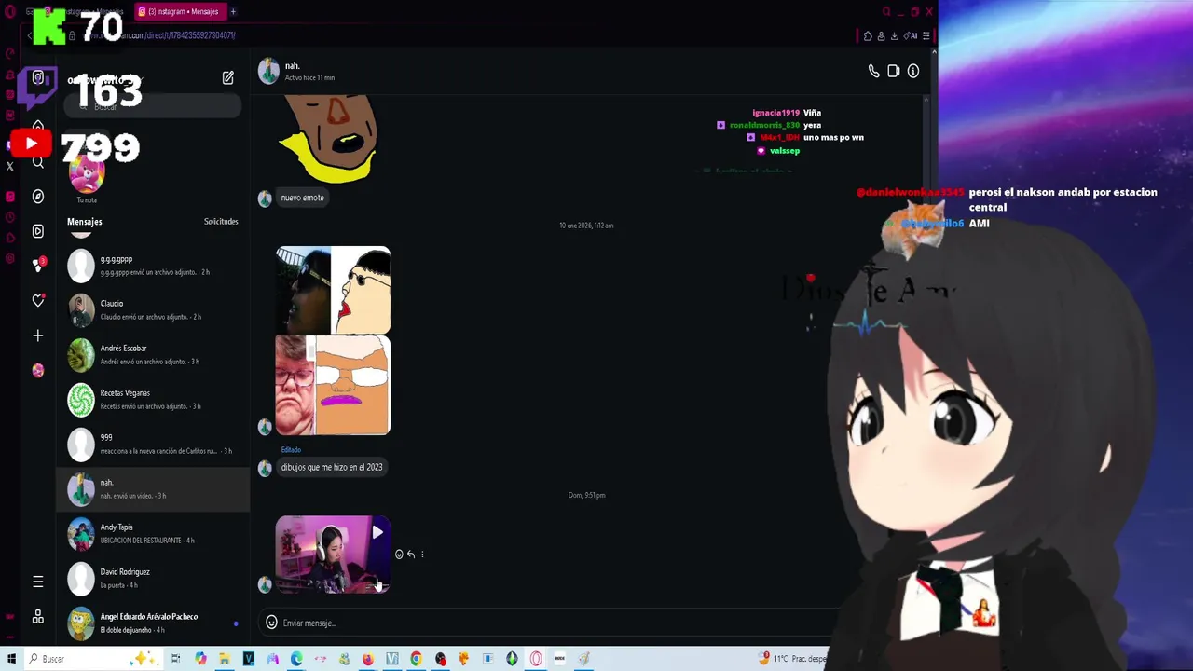The height and width of the screenshot is (671, 1193).
Task: Open chat with David Rodriguez
Action: tap(154, 579)
